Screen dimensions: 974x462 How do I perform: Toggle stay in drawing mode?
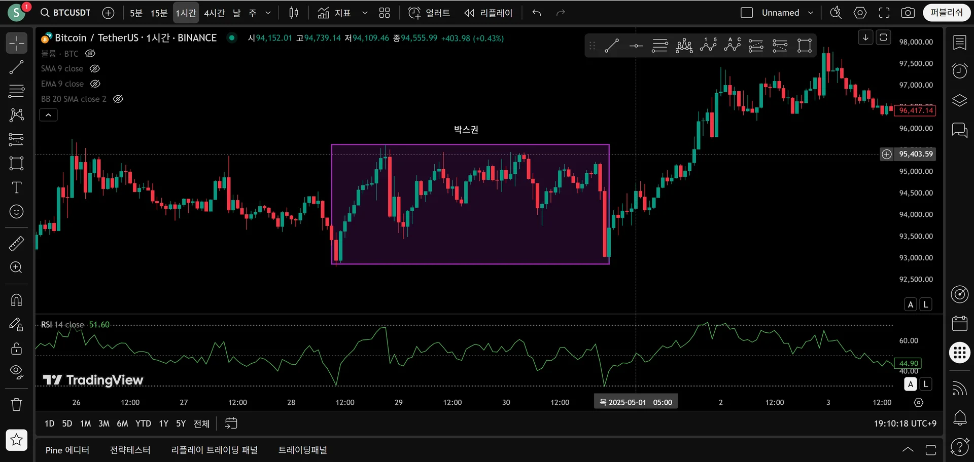click(17, 324)
